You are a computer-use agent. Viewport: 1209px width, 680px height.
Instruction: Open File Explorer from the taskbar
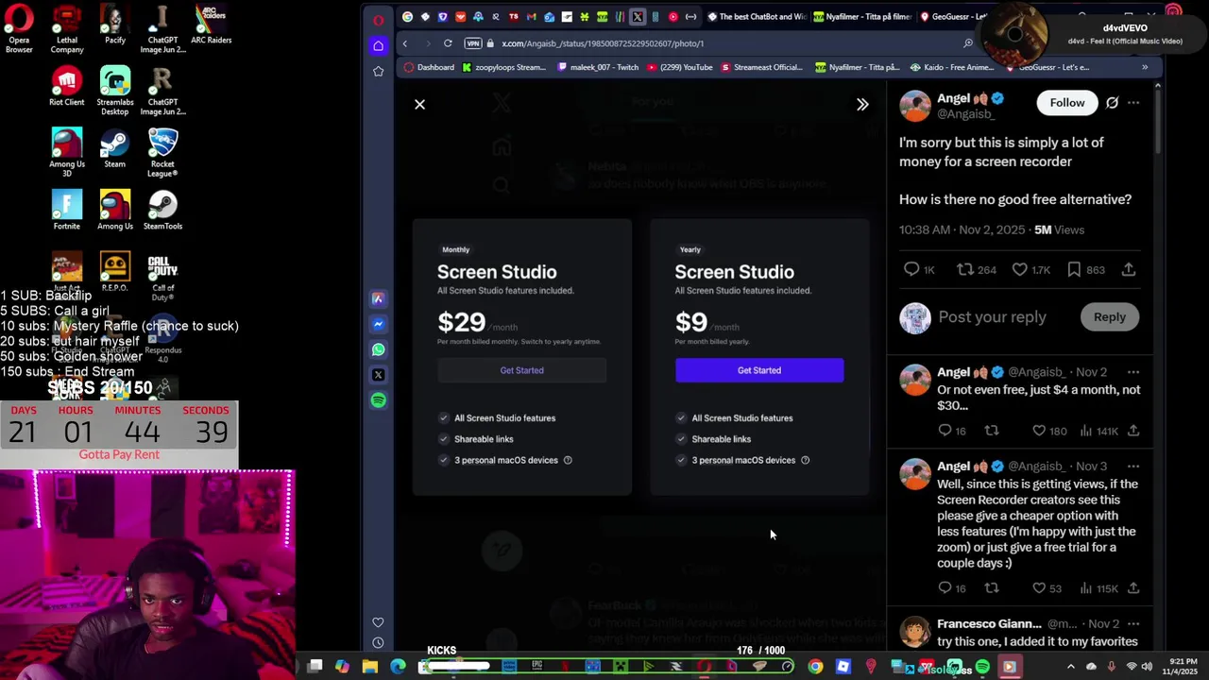coord(370,667)
